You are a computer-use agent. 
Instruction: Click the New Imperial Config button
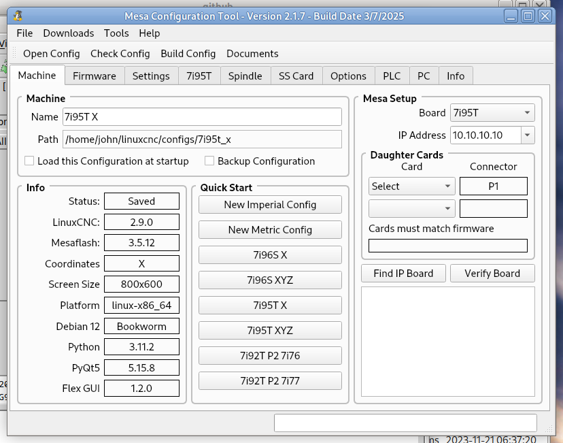click(x=270, y=204)
